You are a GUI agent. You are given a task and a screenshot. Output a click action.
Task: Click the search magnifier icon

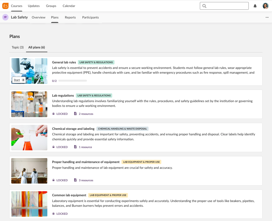pos(204,6)
